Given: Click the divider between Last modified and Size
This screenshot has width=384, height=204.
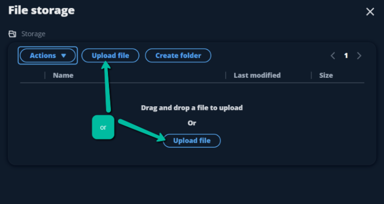Looking at the screenshot, I should (x=311, y=75).
